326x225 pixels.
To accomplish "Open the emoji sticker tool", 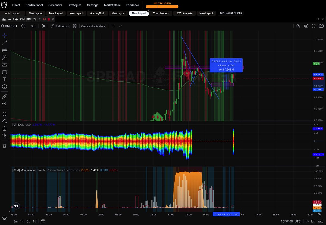I will tap(4, 87).
